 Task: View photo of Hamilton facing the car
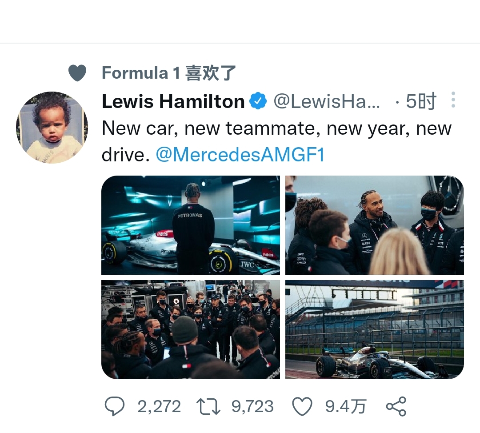coord(191,225)
